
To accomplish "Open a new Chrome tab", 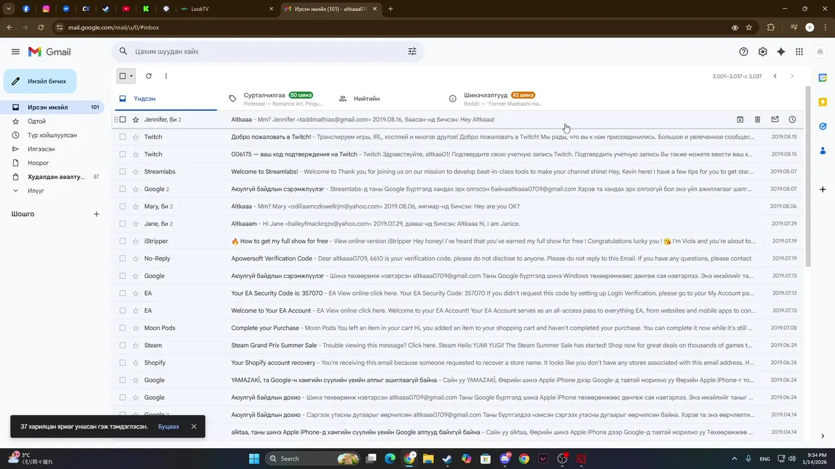I will 391,9.
